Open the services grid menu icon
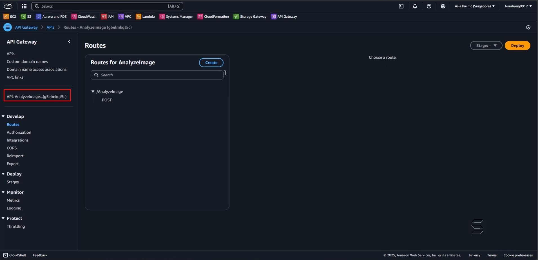The width and height of the screenshot is (538, 260). 24,6
